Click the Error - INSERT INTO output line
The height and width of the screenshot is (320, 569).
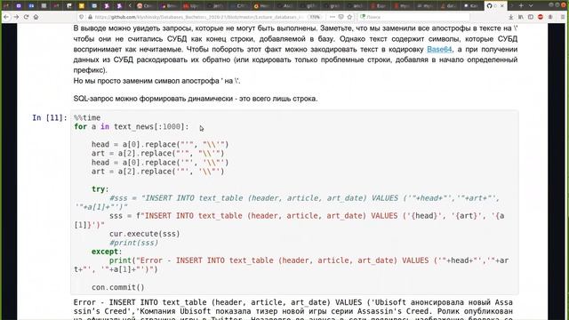coord(293,302)
